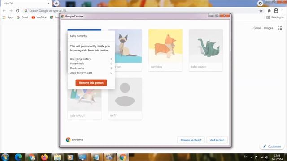Open Google apps grid icon

pyautogui.click(x=280, y=28)
